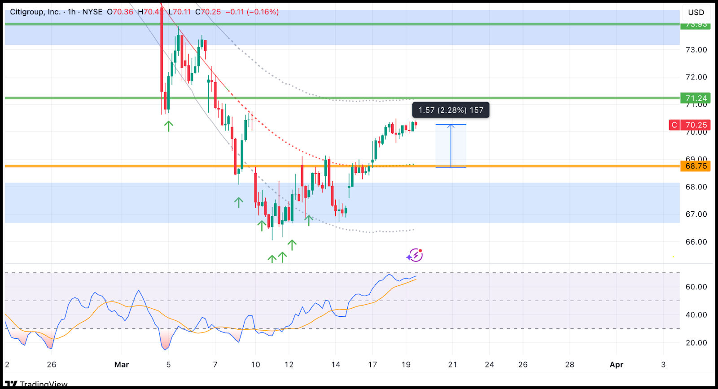Click date label 19 on time axis
This screenshot has height=389, width=718.
(x=406, y=364)
